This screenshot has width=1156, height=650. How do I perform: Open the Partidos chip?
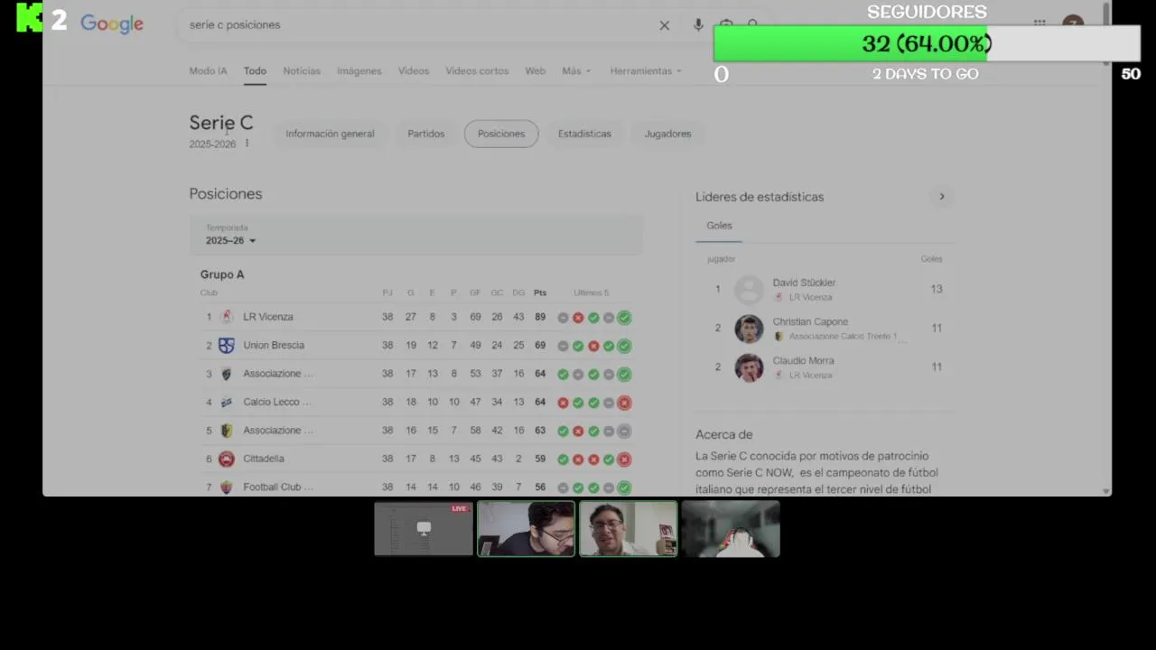(425, 134)
